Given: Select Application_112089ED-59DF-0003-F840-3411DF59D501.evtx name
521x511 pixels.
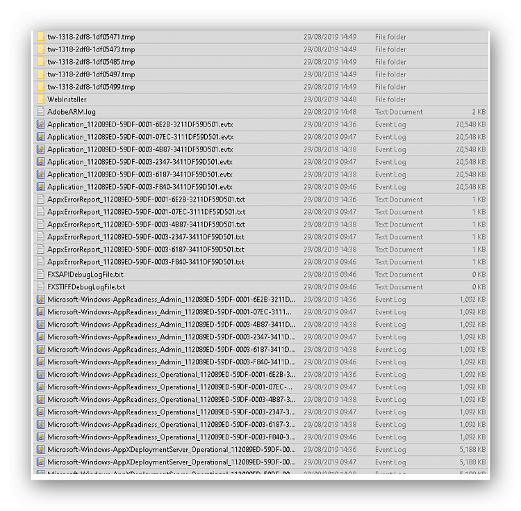Looking at the screenshot, I should (x=140, y=187).
